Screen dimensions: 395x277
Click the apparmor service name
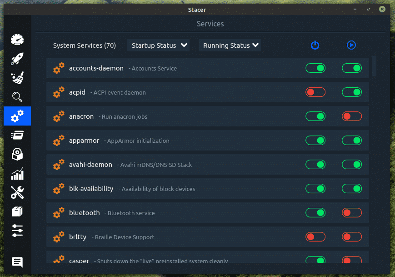[x=84, y=141]
